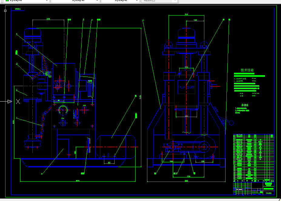The image size is (281, 201).
Task: Select the vertical "100" dimension text
Action: [75, 152]
